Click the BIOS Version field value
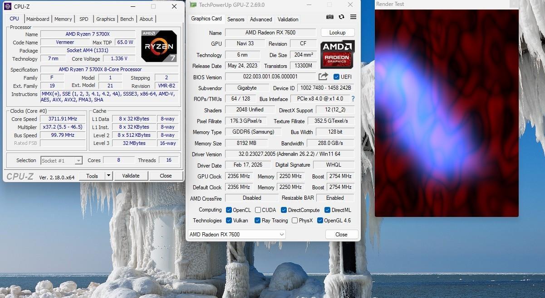Viewport: 545px width, 298px height. [x=270, y=77]
